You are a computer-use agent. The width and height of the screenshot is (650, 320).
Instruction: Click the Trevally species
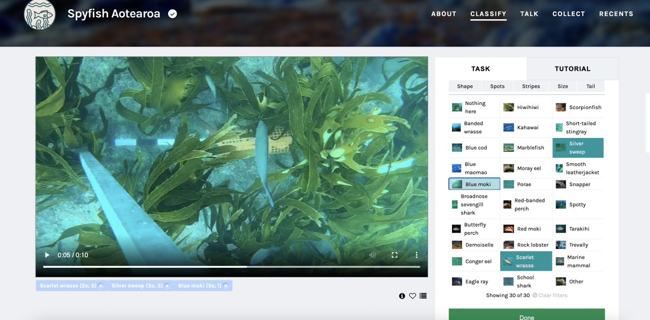pos(578,245)
